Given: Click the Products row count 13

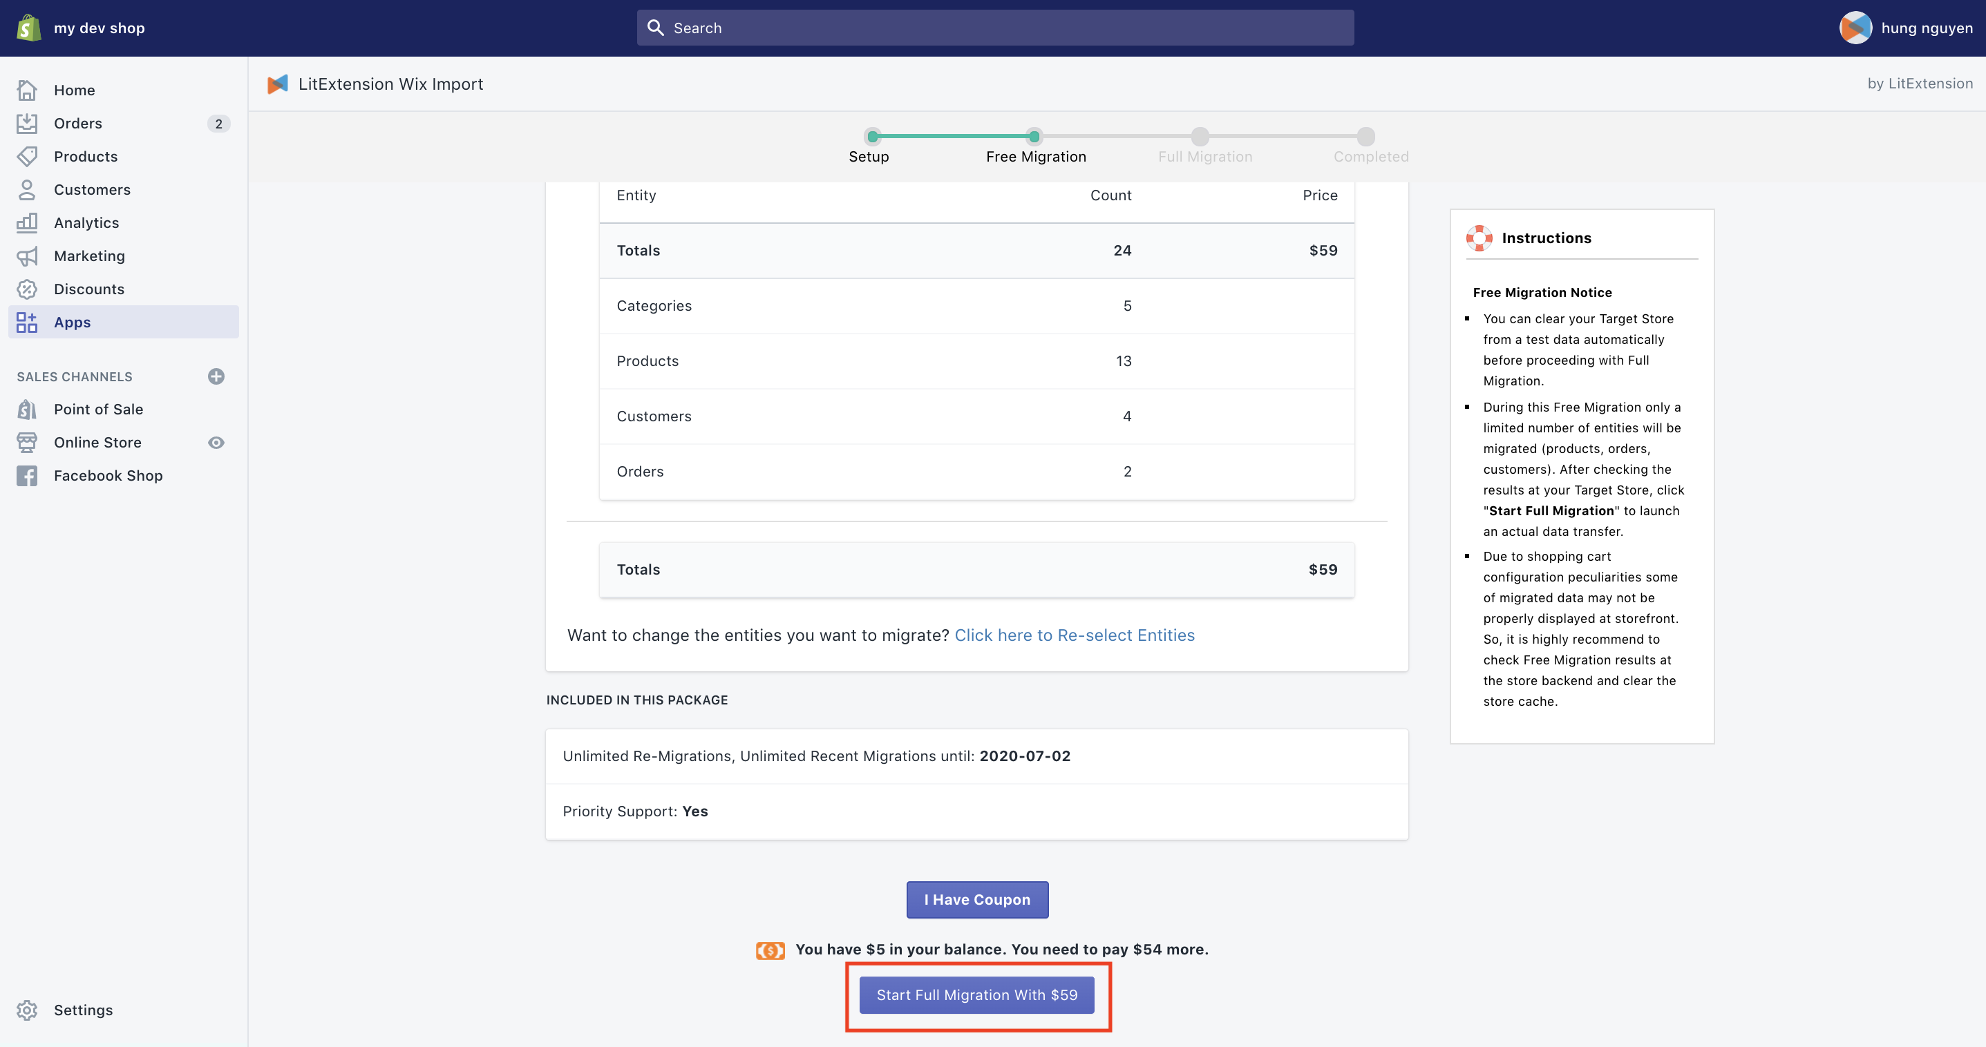Looking at the screenshot, I should pyautogui.click(x=1124, y=361).
